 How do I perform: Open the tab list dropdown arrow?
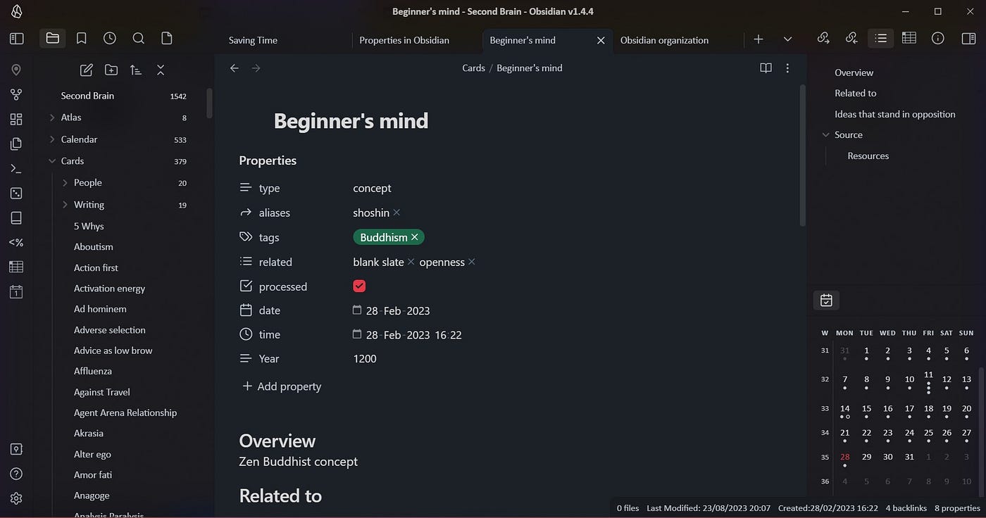click(x=787, y=39)
